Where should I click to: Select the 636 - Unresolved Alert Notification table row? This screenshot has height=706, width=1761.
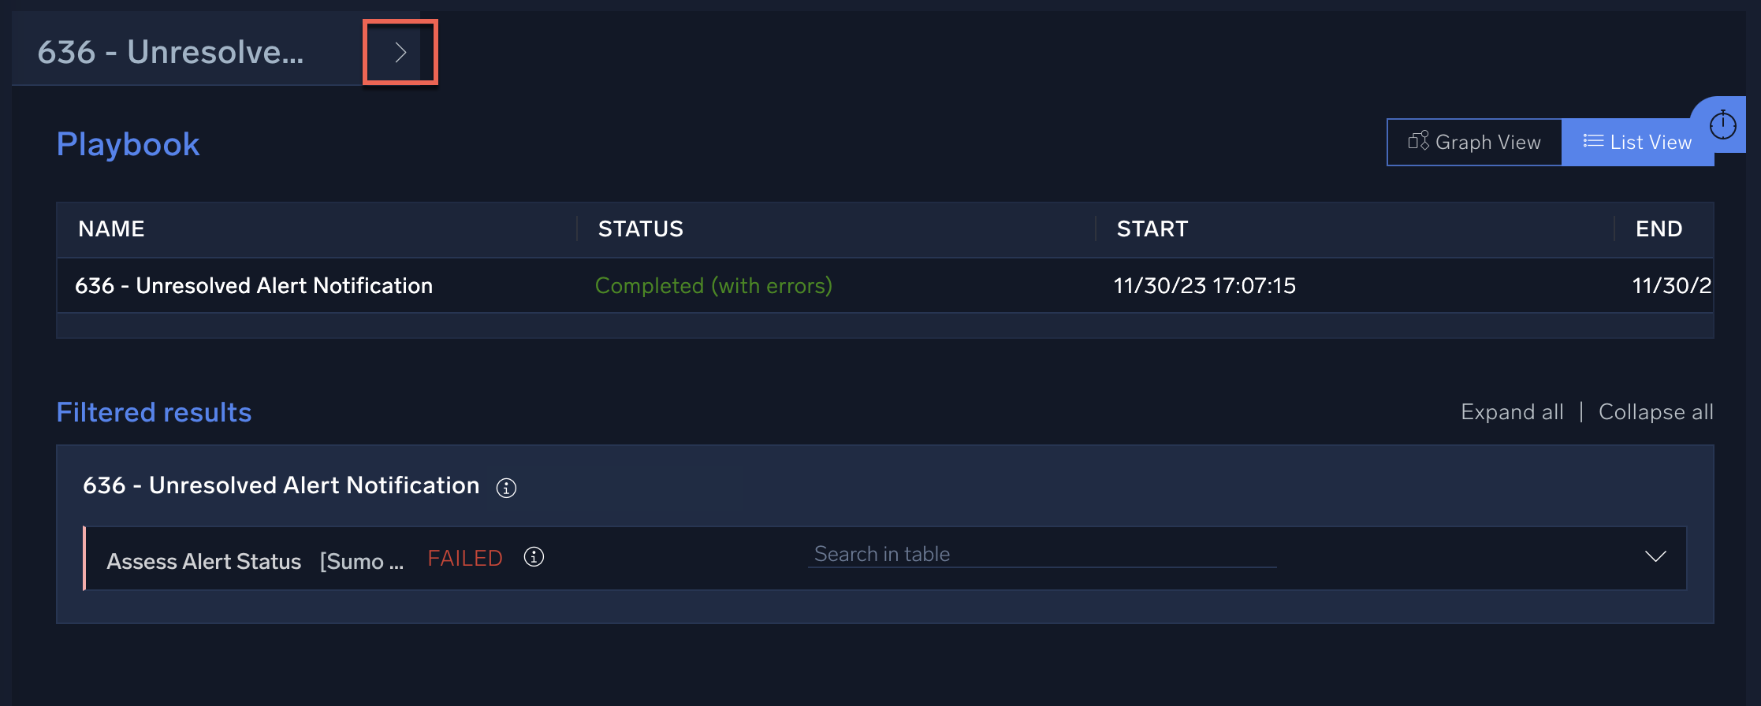pyautogui.click(x=254, y=286)
